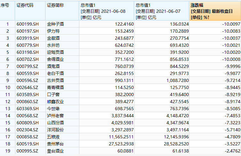Click the 序号 column header
Screen dimensions: 241x156
(7, 11)
